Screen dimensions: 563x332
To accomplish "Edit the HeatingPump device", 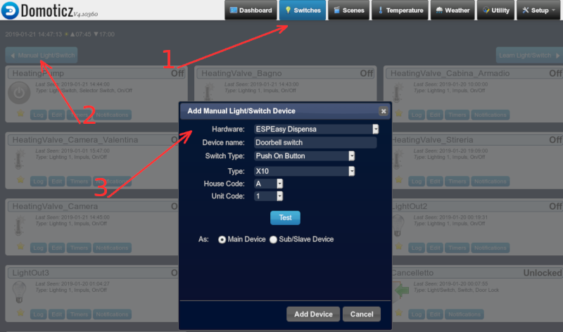I will click(57, 115).
